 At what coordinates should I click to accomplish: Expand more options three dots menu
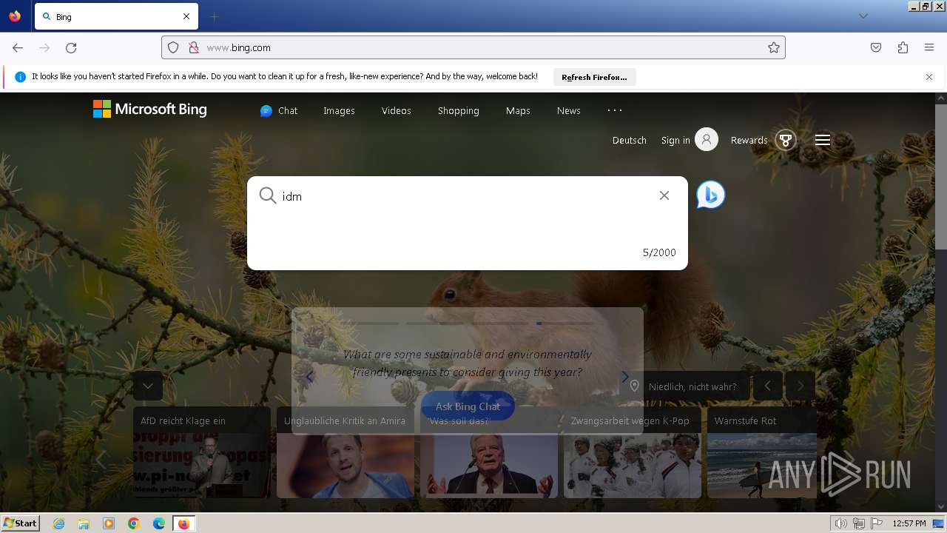coord(615,110)
